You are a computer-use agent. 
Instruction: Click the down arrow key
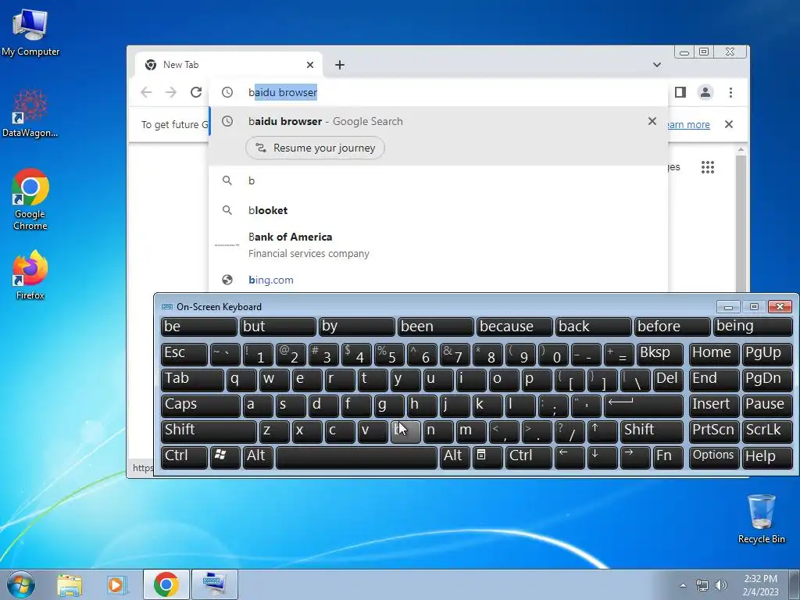pyautogui.click(x=602, y=456)
